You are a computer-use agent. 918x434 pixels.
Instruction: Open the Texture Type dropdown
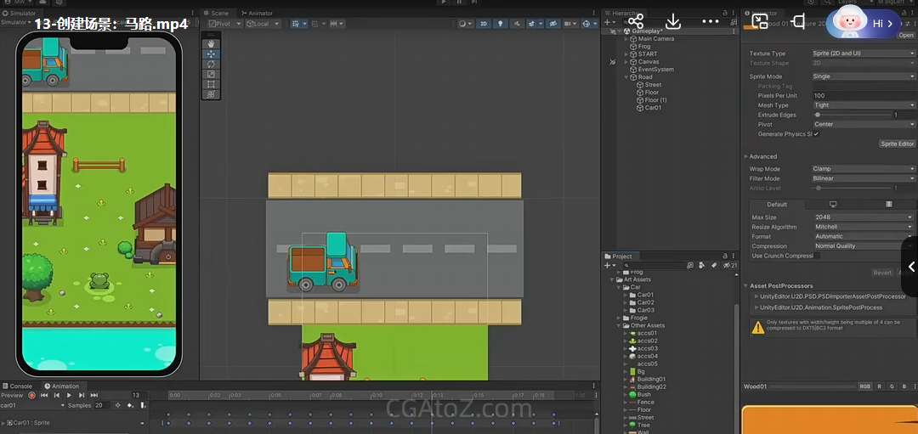(x=862, y=54)
